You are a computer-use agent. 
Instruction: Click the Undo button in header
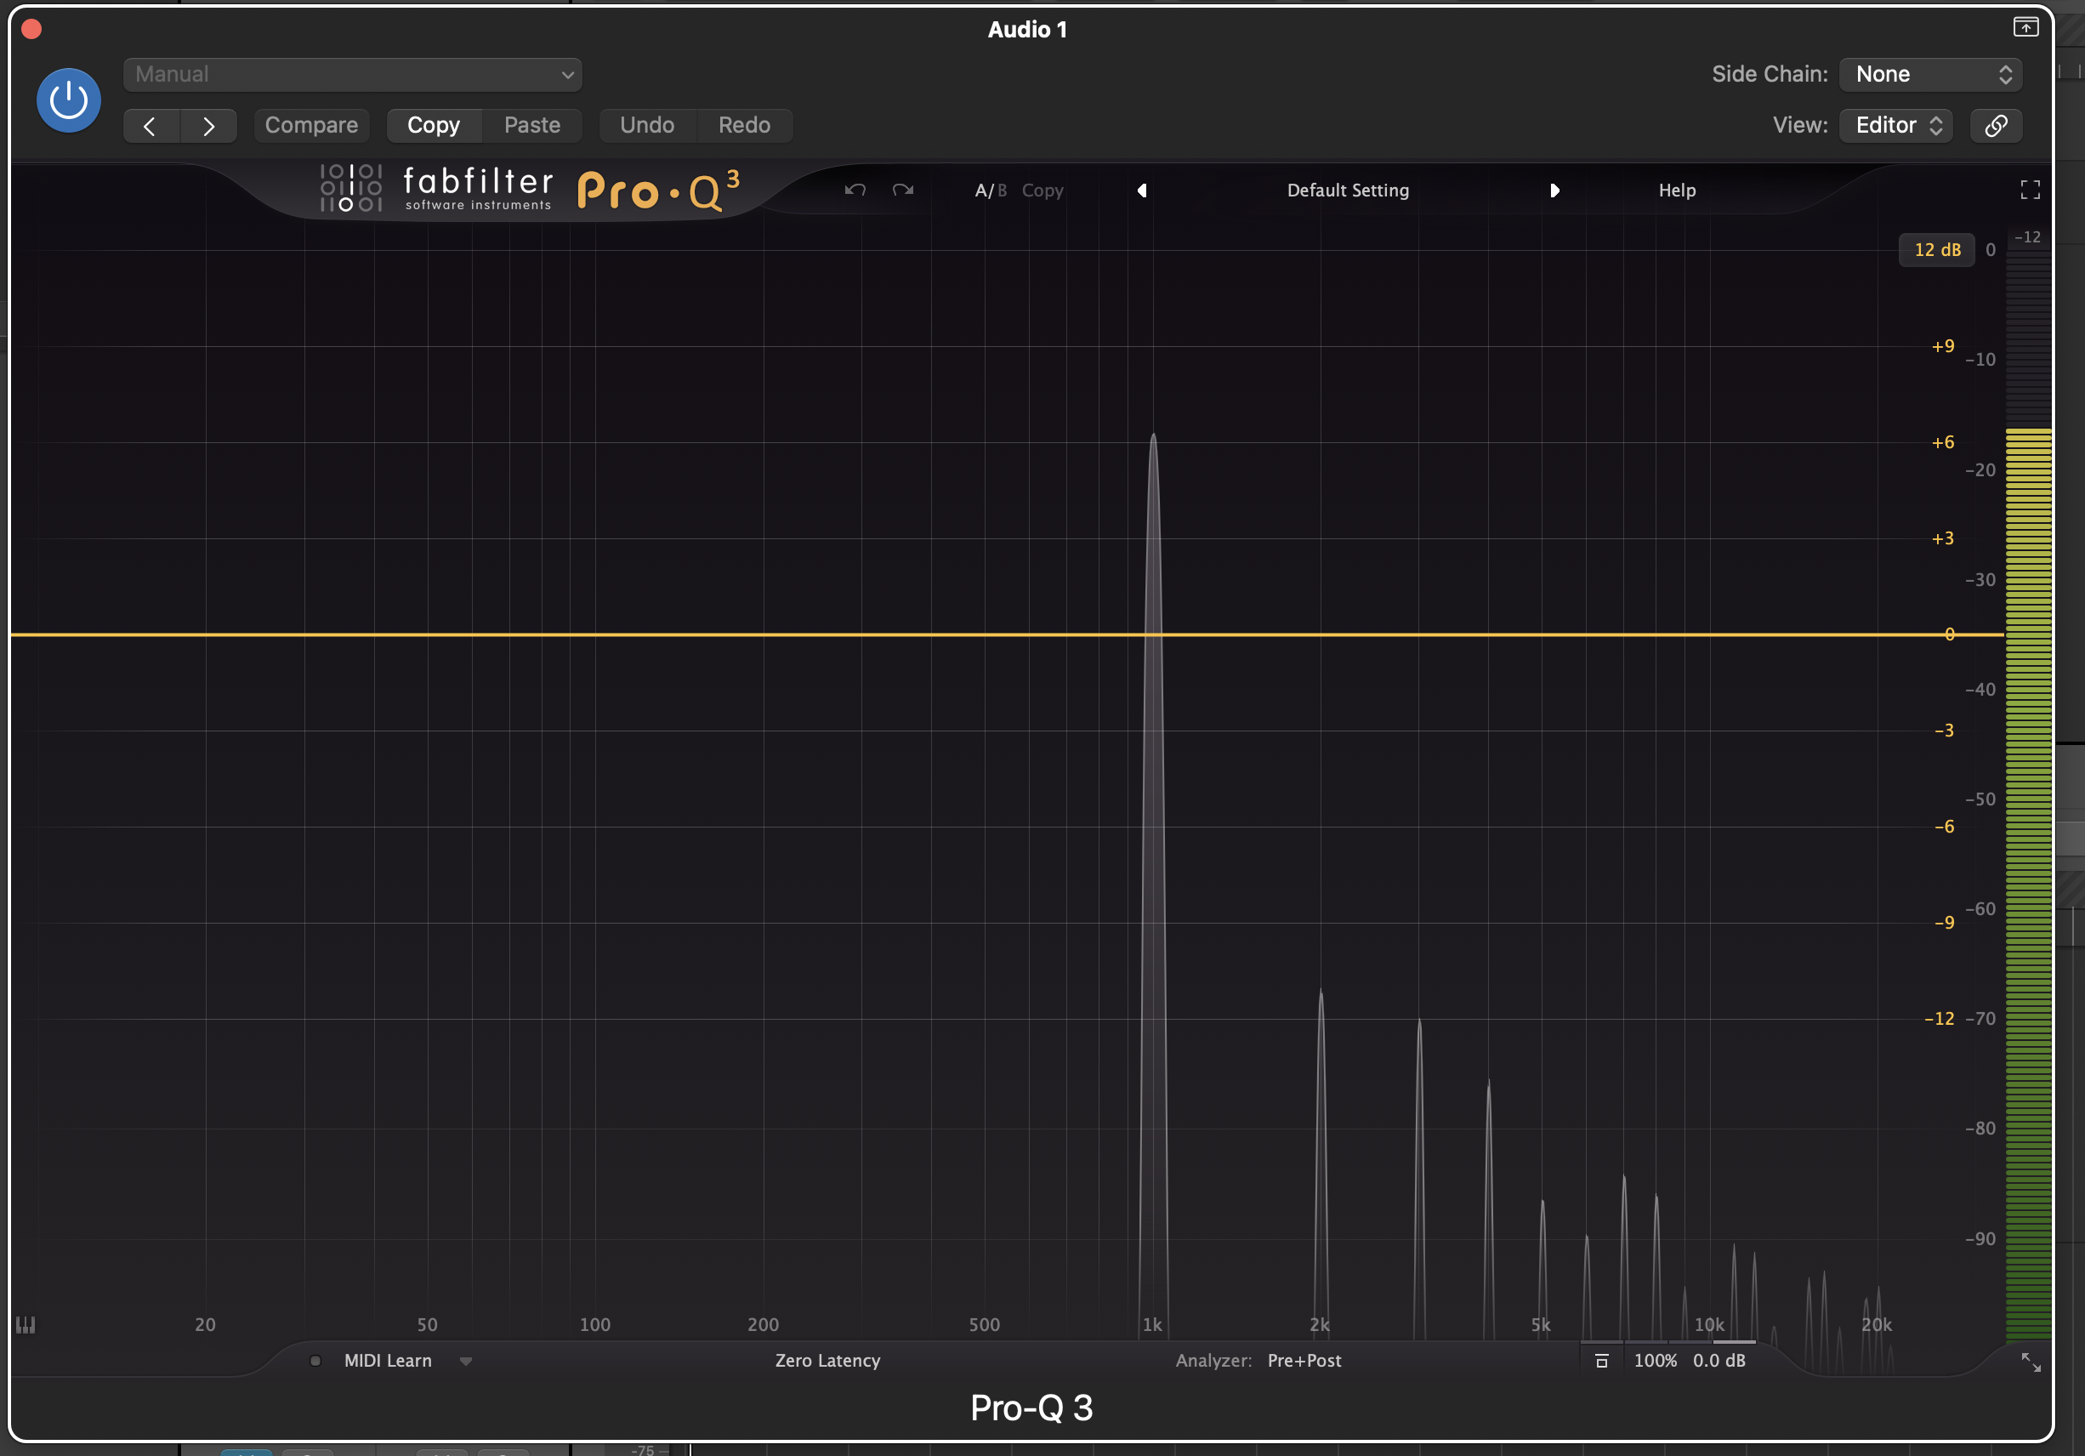click(647, 125)
